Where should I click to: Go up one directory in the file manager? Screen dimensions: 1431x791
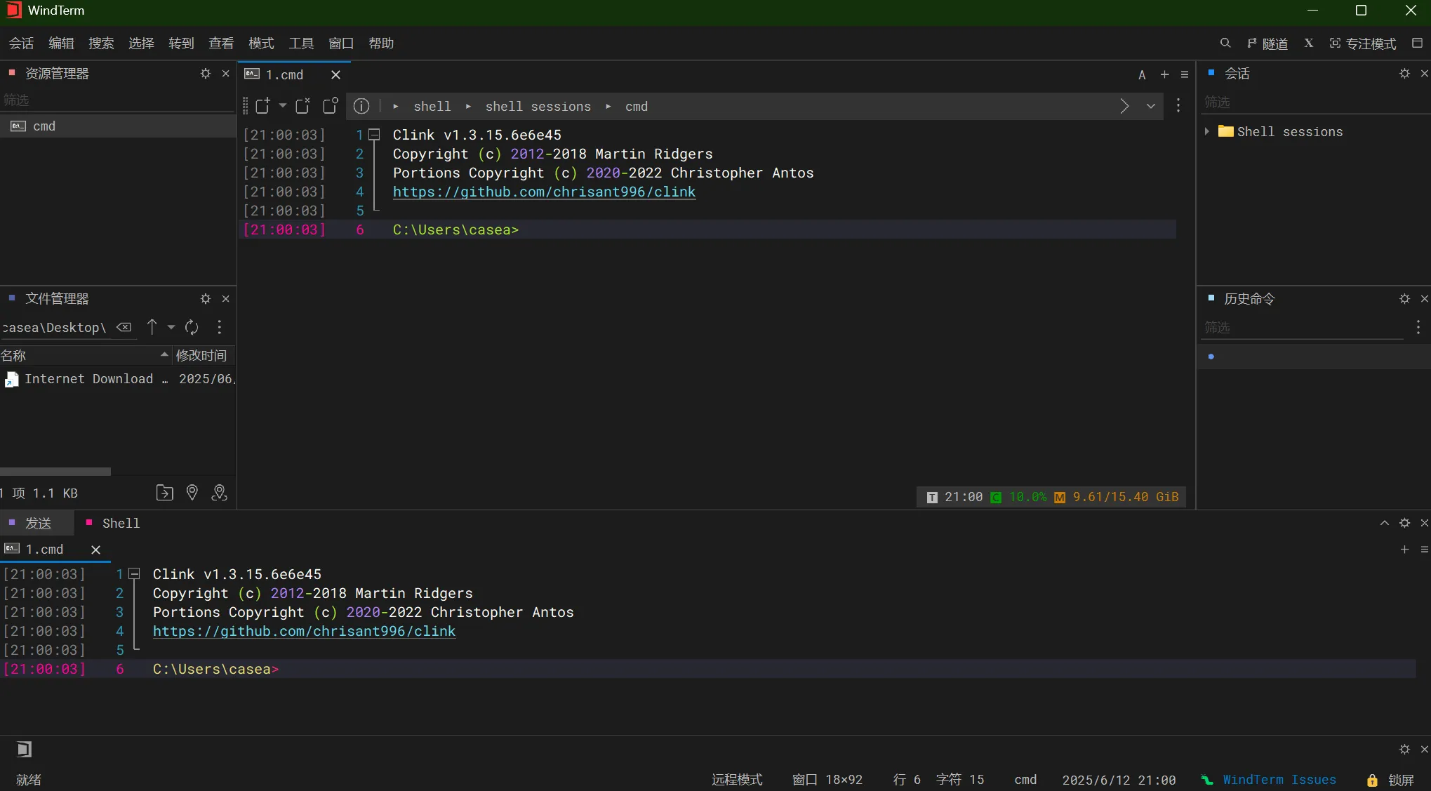click(x=152, y=327)
